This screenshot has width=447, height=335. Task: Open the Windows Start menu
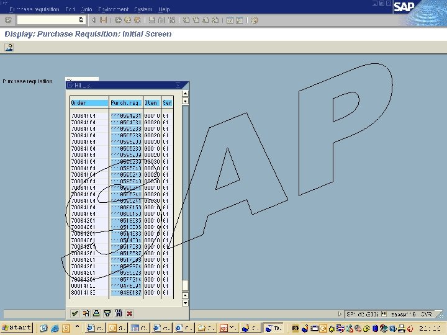click(x=17, y=328)
